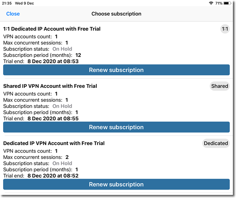This screenshot has width=236, height=198.
Task: Tap trial end date 8 Dec 2020 08:55
Action: point(53,118)
